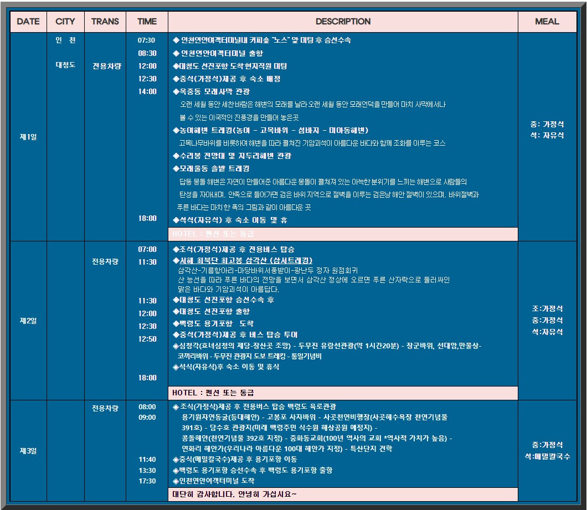Click the CITY column header
The width and height of the screenshot is (587, 510).
[65, 22]
